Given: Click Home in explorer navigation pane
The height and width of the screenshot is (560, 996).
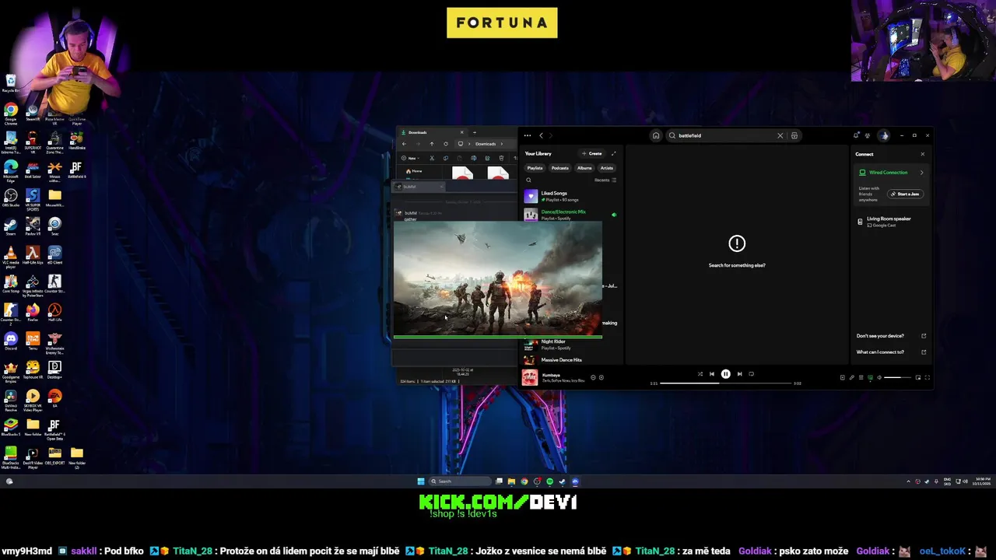Looking at the screenshot, I should (414, 171).
